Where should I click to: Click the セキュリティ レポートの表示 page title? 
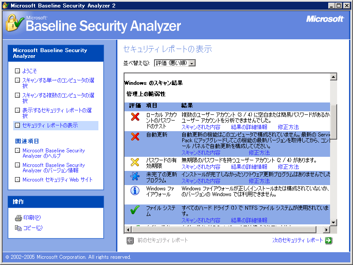tap(168, 49)
